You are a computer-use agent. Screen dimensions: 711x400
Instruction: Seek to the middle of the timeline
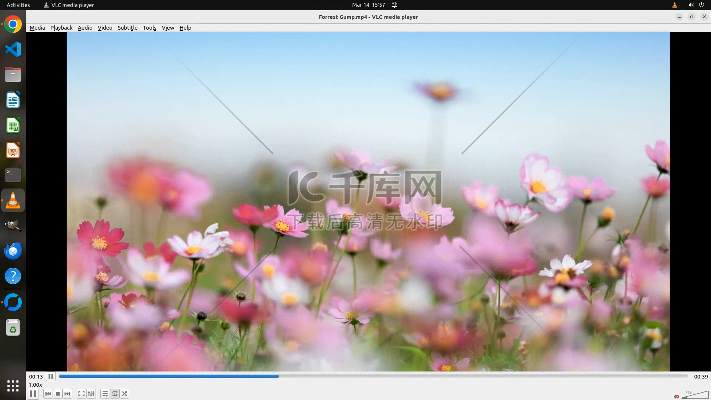coord(373,376)
